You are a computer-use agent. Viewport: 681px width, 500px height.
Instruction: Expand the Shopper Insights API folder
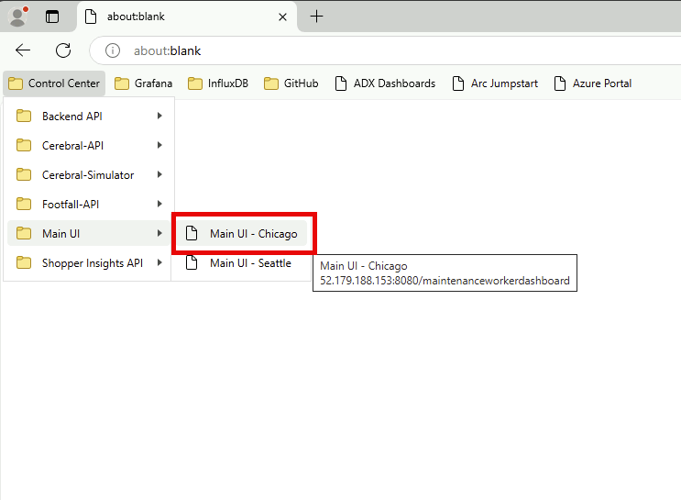coord(89,263)
